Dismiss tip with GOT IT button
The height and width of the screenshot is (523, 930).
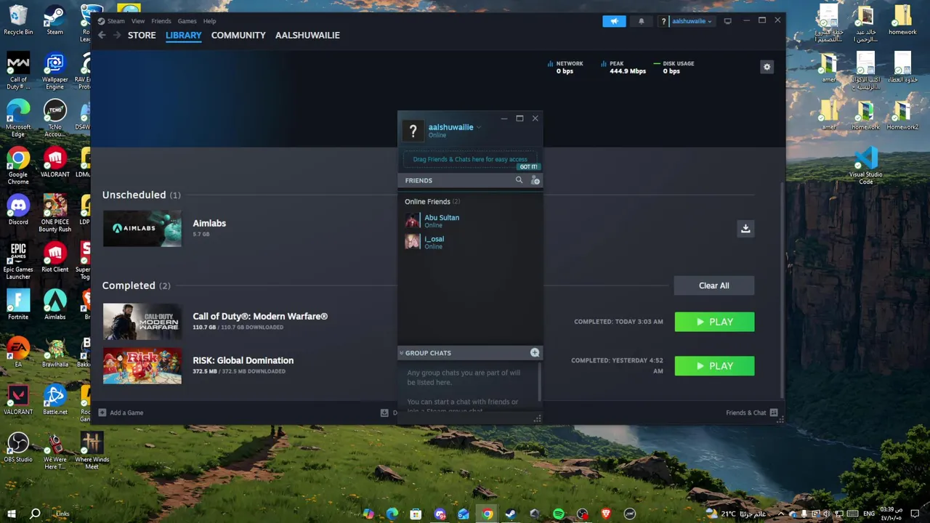tap(528, 166)
